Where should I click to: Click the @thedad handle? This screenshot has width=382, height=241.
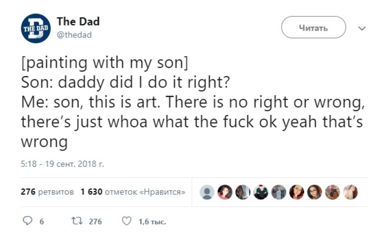(x=74, y=35)
